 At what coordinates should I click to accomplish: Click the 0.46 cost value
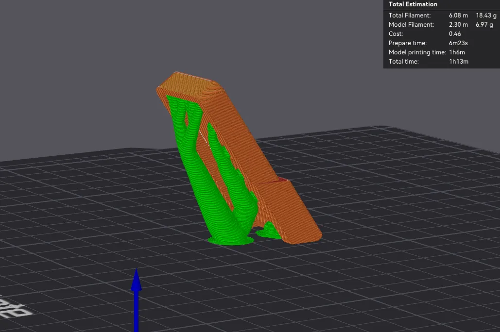point(455,34)
